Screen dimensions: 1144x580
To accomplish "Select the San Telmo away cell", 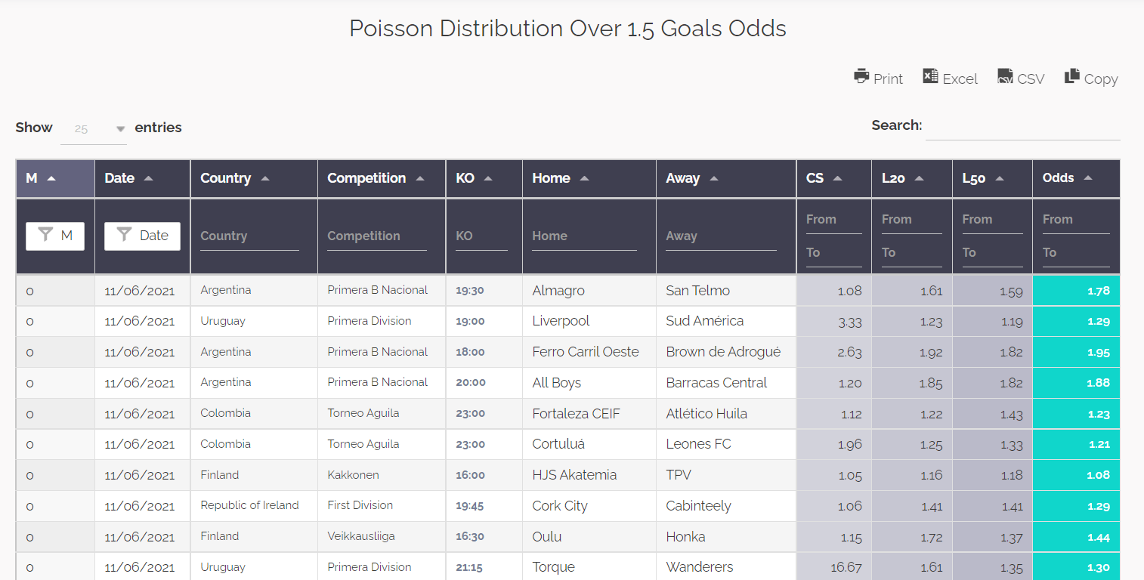I will point(726,291).
